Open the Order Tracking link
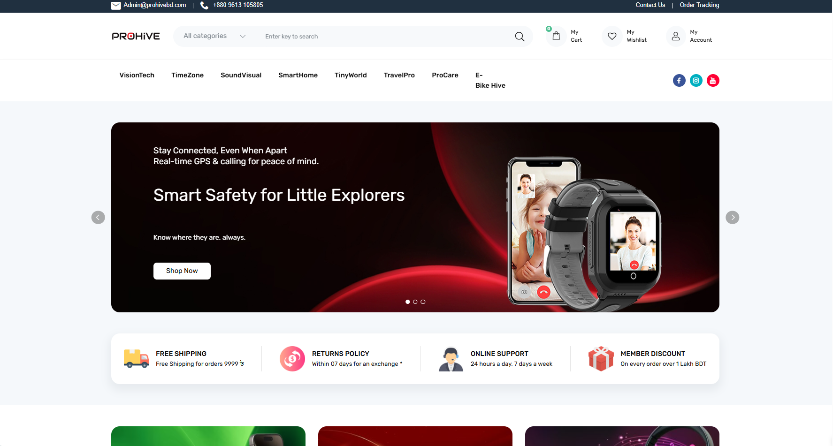The height and width of the screenshot is (446, 833). [699, 5]
